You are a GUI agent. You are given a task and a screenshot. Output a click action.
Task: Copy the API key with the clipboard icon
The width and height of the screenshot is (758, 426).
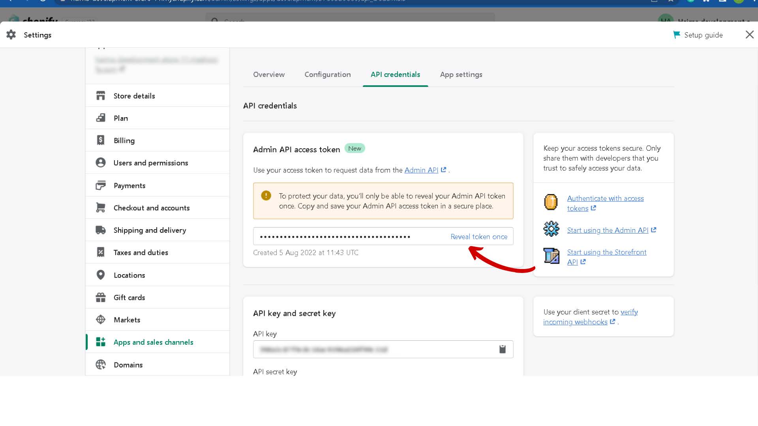click(x=502, y=349)
